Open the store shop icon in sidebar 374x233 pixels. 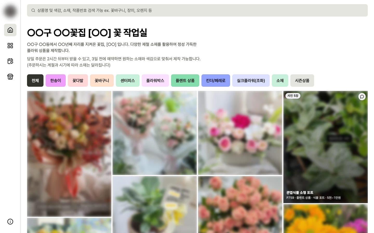point(10,77)
